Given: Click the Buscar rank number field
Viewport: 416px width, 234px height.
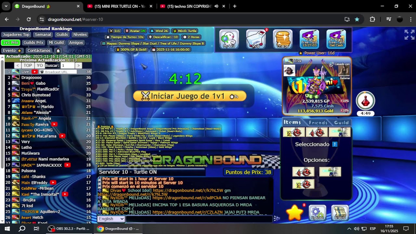Looking at the screenshot, I should 67,66.
